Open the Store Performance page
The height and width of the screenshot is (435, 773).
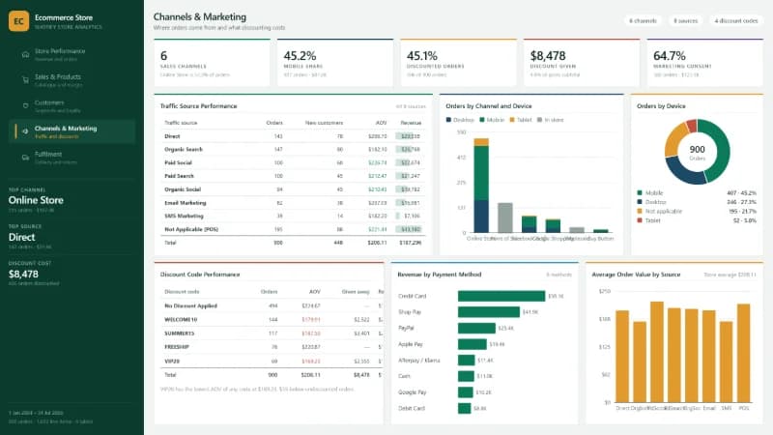(x=72, y=54)
